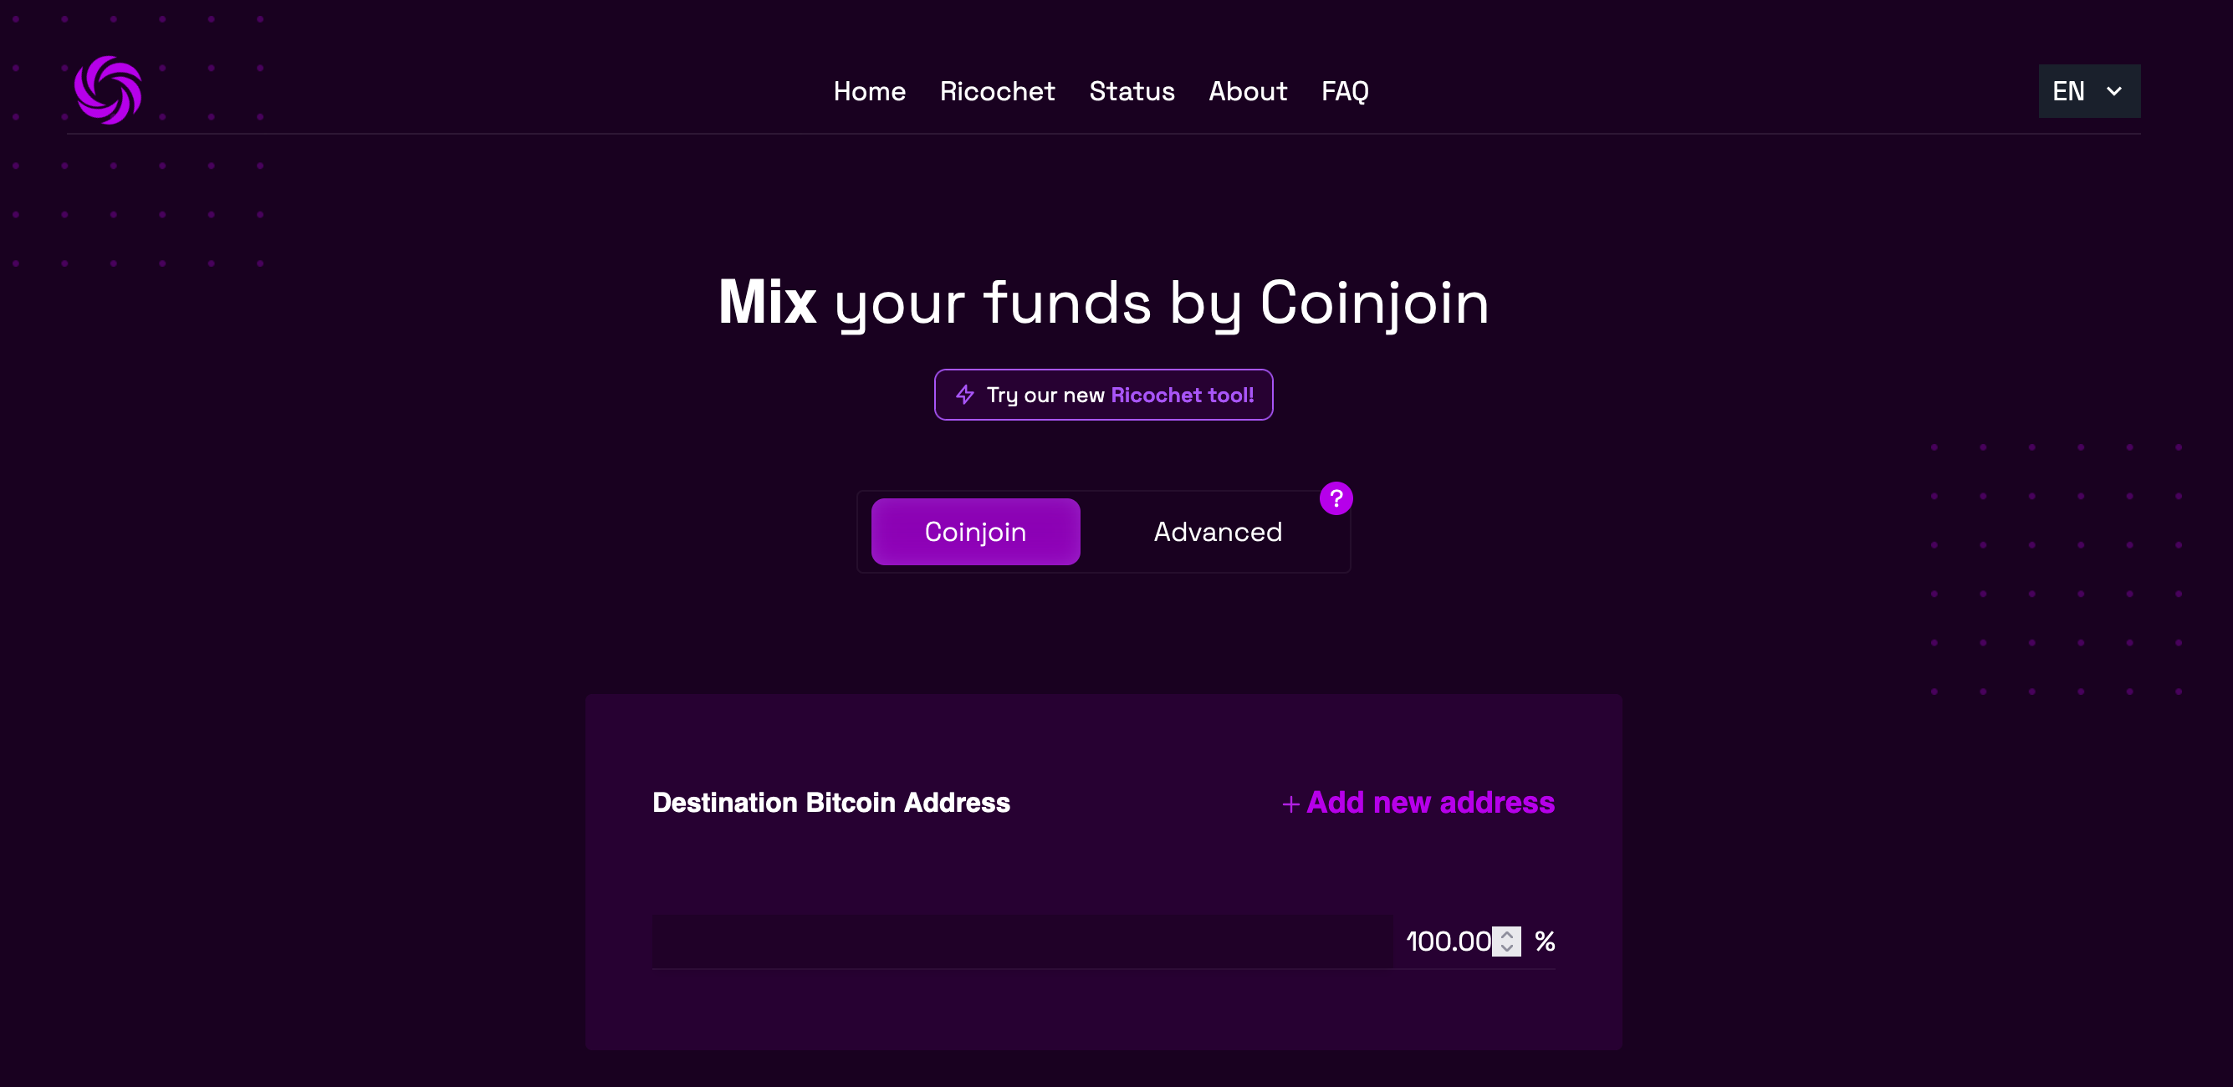
Task: Decrease the percentage using the down stepper arrow
Action: 1505,948
